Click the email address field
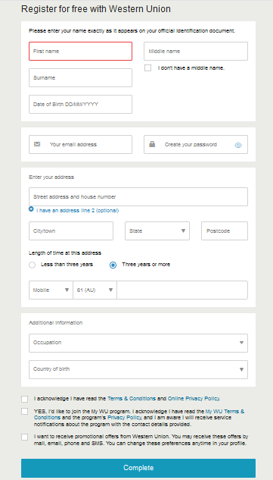Viewport: 273px width, 480px height. tap(81, 145)
